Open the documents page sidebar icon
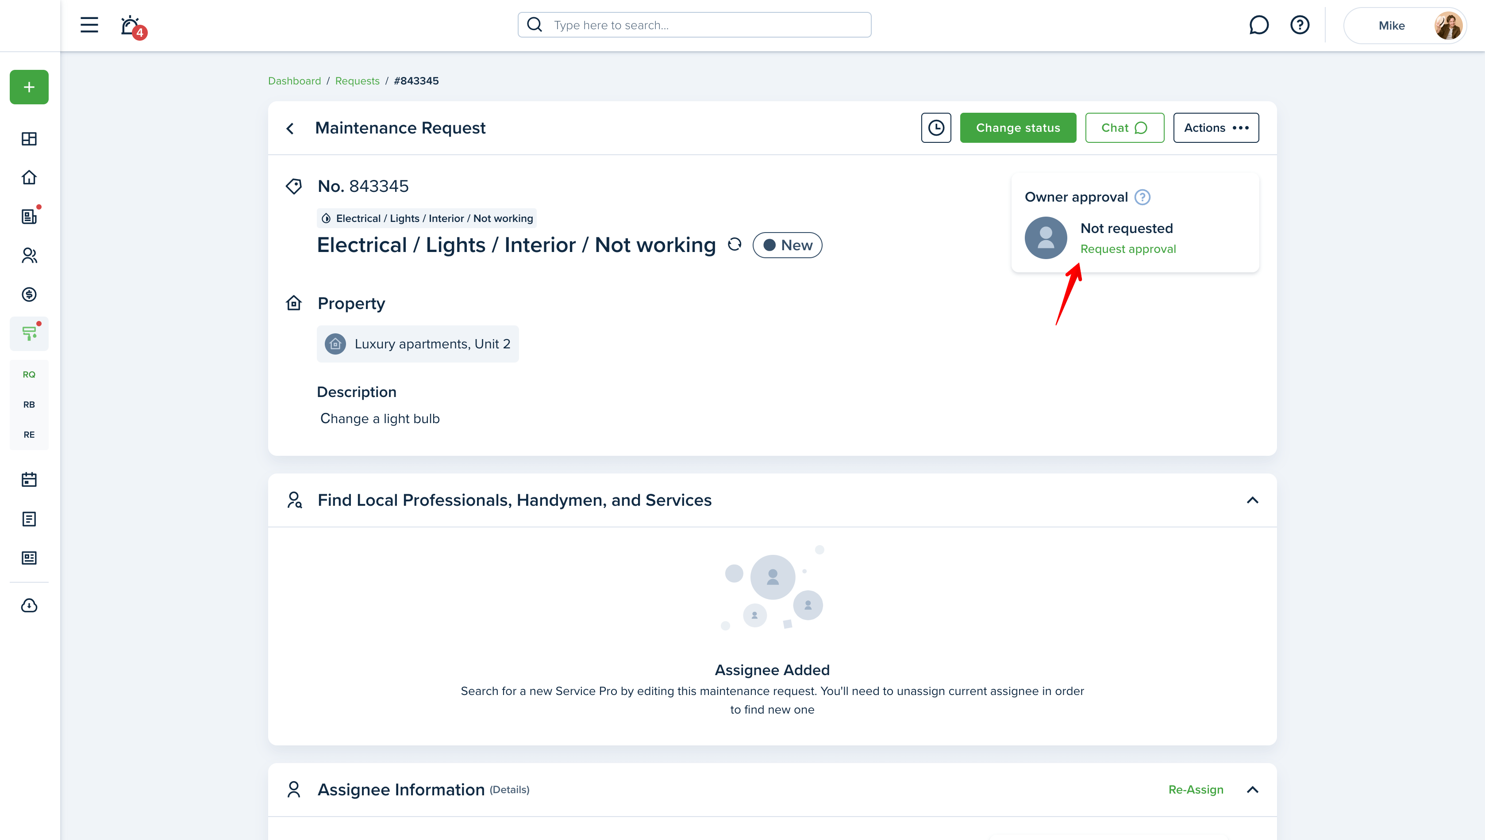 [x=29, y=519]
